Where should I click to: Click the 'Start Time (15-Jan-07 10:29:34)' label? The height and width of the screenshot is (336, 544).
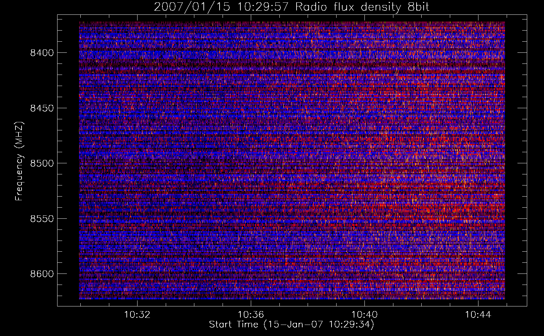[292, 325]
